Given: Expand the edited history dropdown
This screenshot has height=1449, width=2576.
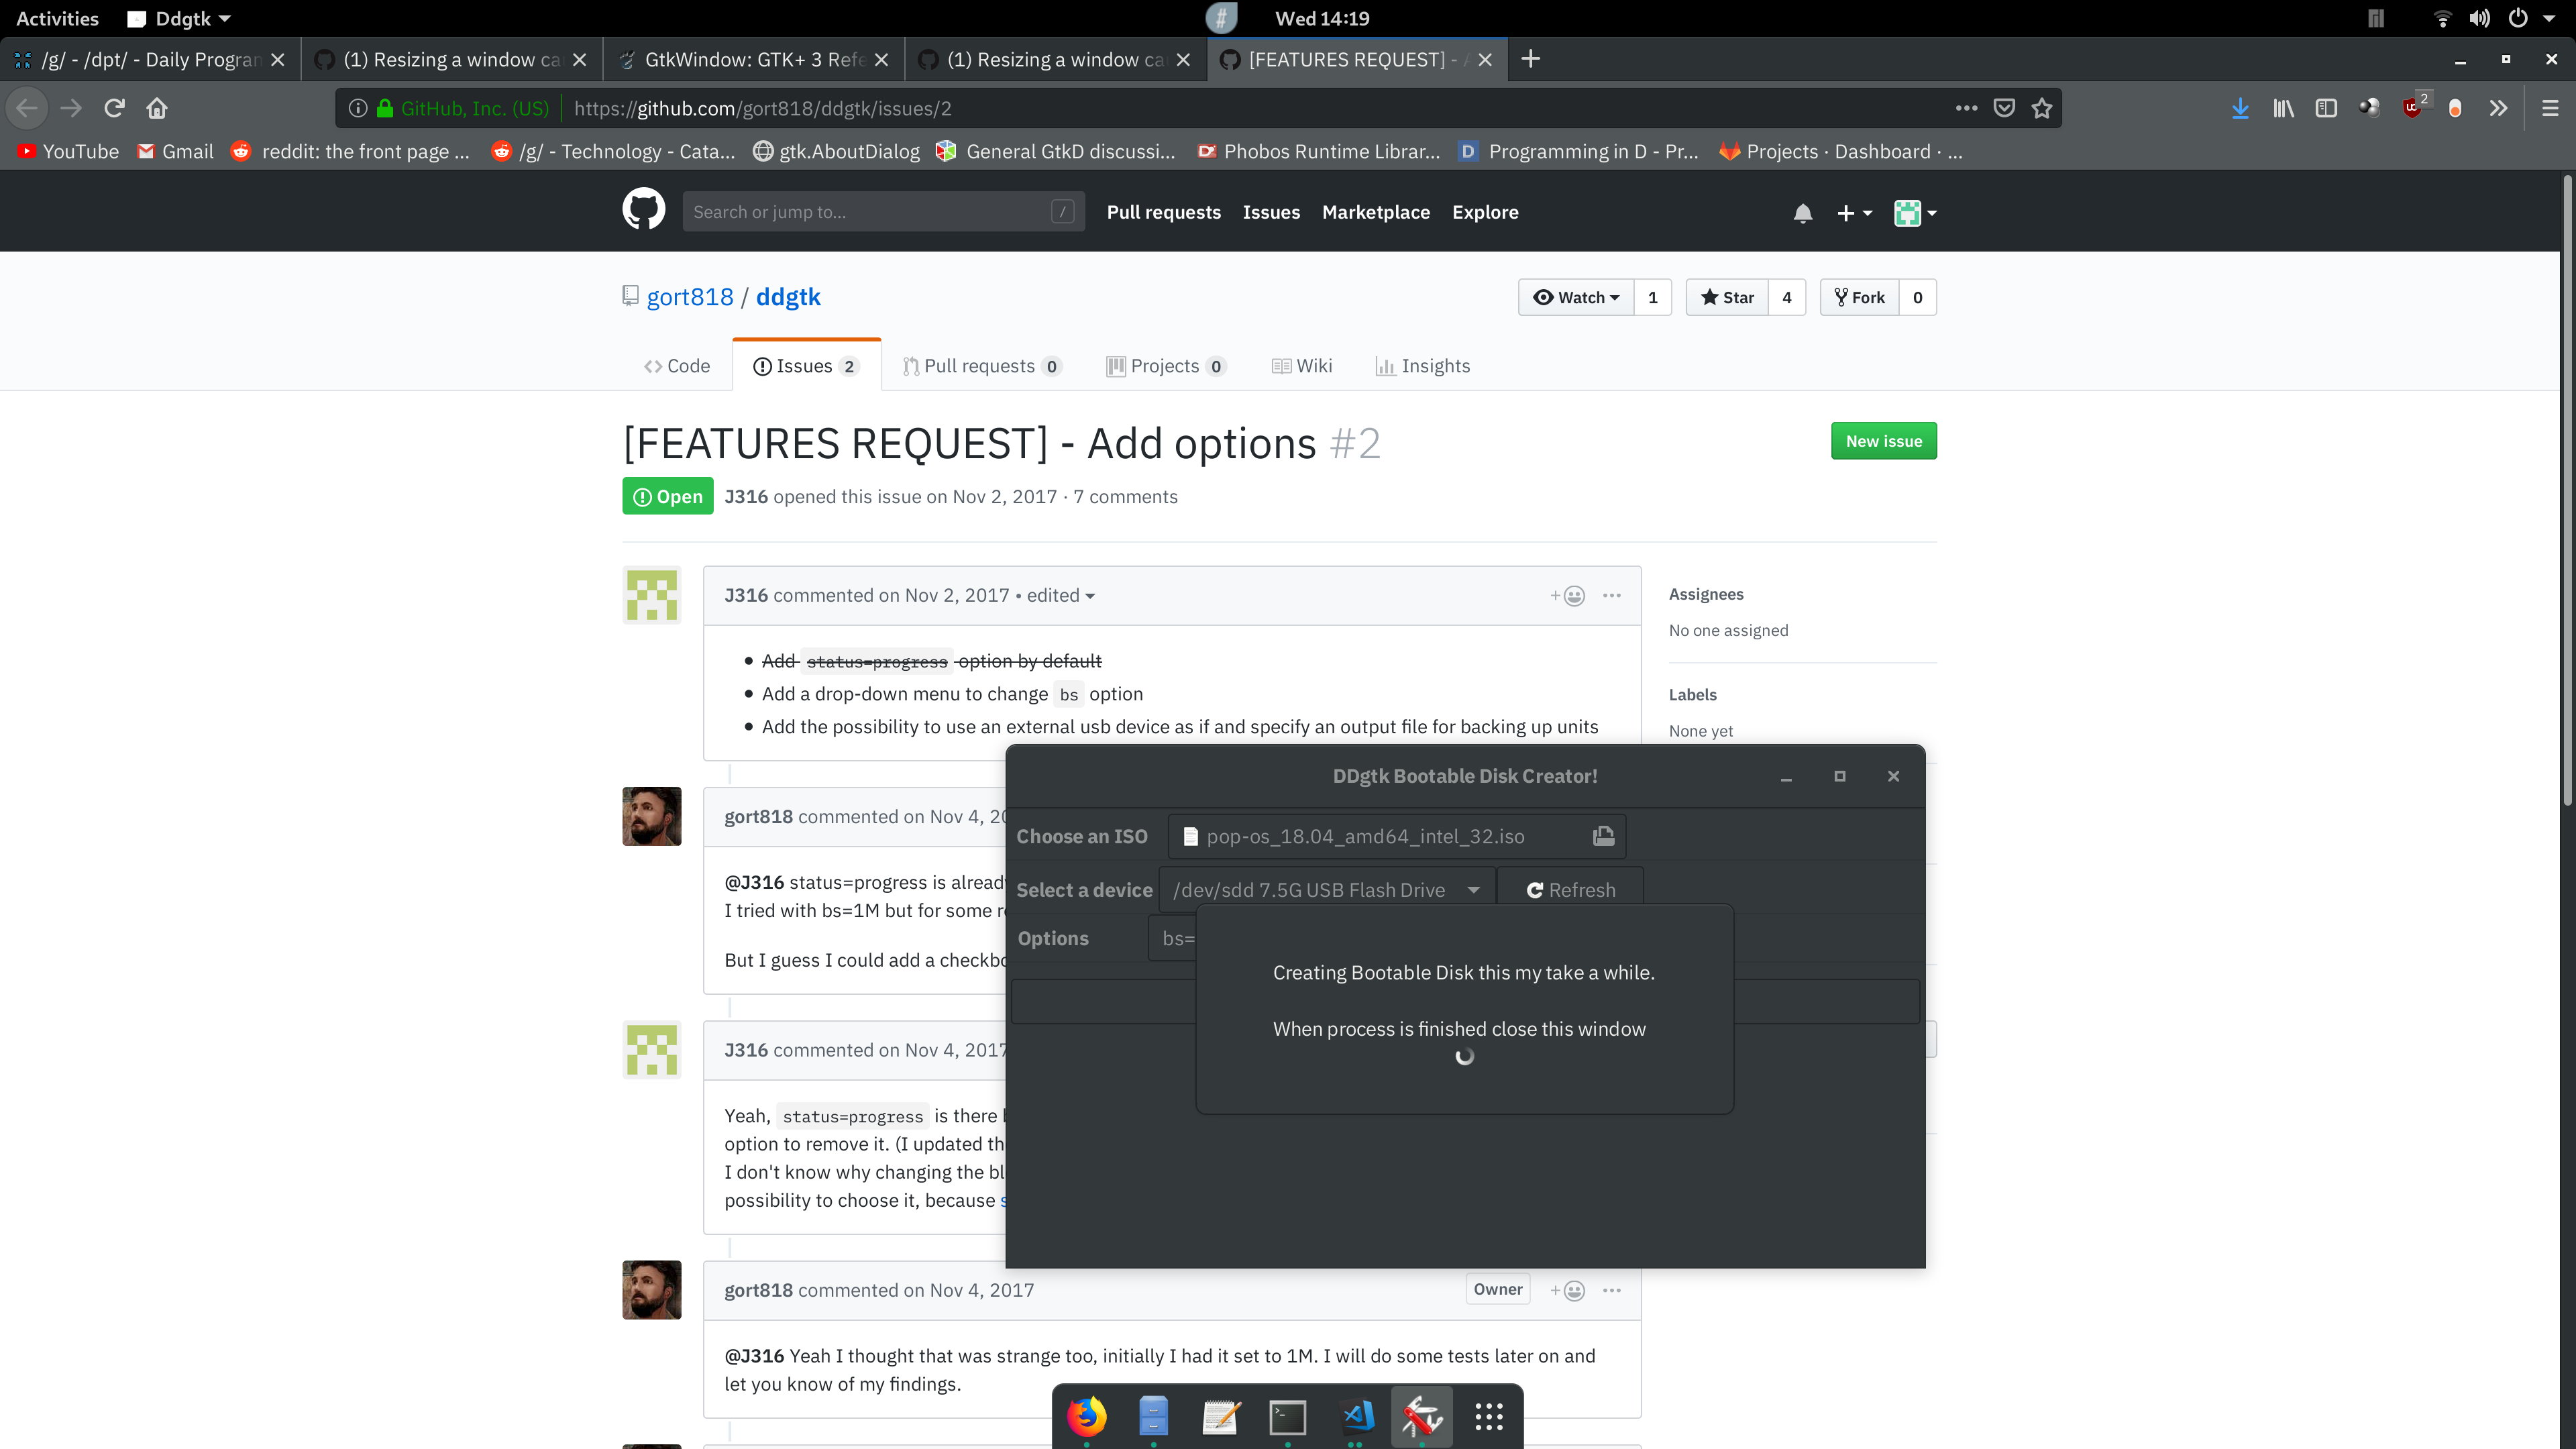Looking at the screenshot, I should click(x=1061, y=596).
